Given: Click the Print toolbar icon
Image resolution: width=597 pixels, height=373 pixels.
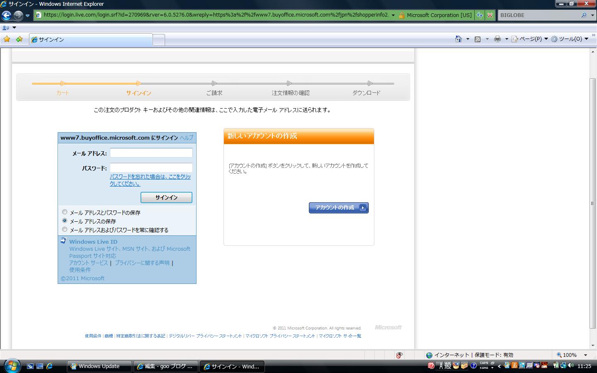Looking at the screenshot, I should [498, 39].
